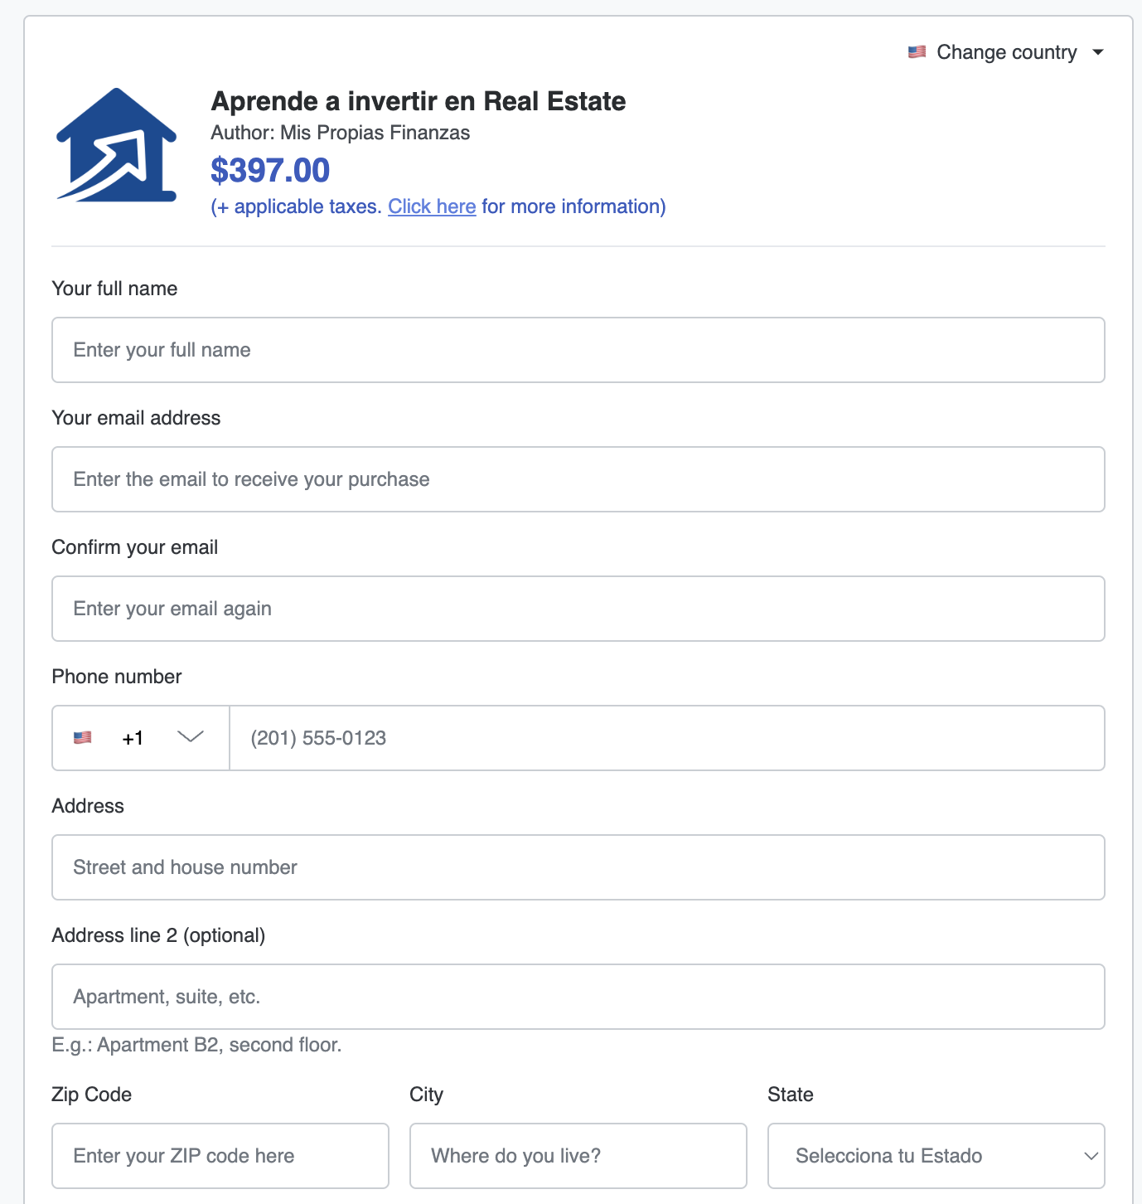Select the Confirm your email field
This screenshot has width=1142, height=1204.
click(578, 609)
